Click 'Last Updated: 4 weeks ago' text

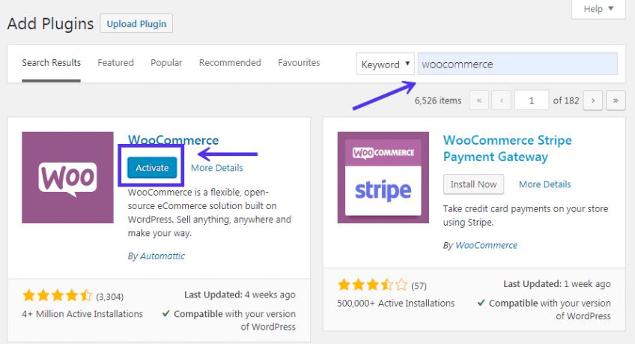(x=240, y=295)
